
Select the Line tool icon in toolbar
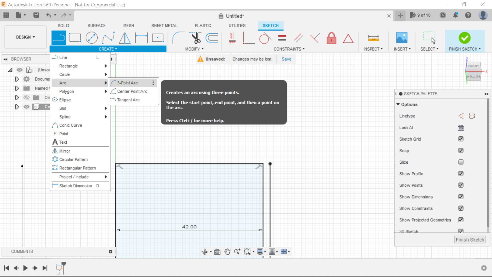(x=59, y=38)
